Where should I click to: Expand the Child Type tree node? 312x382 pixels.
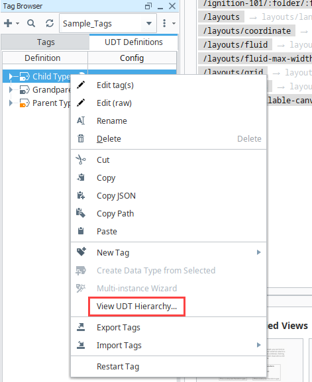pos(11,77)
